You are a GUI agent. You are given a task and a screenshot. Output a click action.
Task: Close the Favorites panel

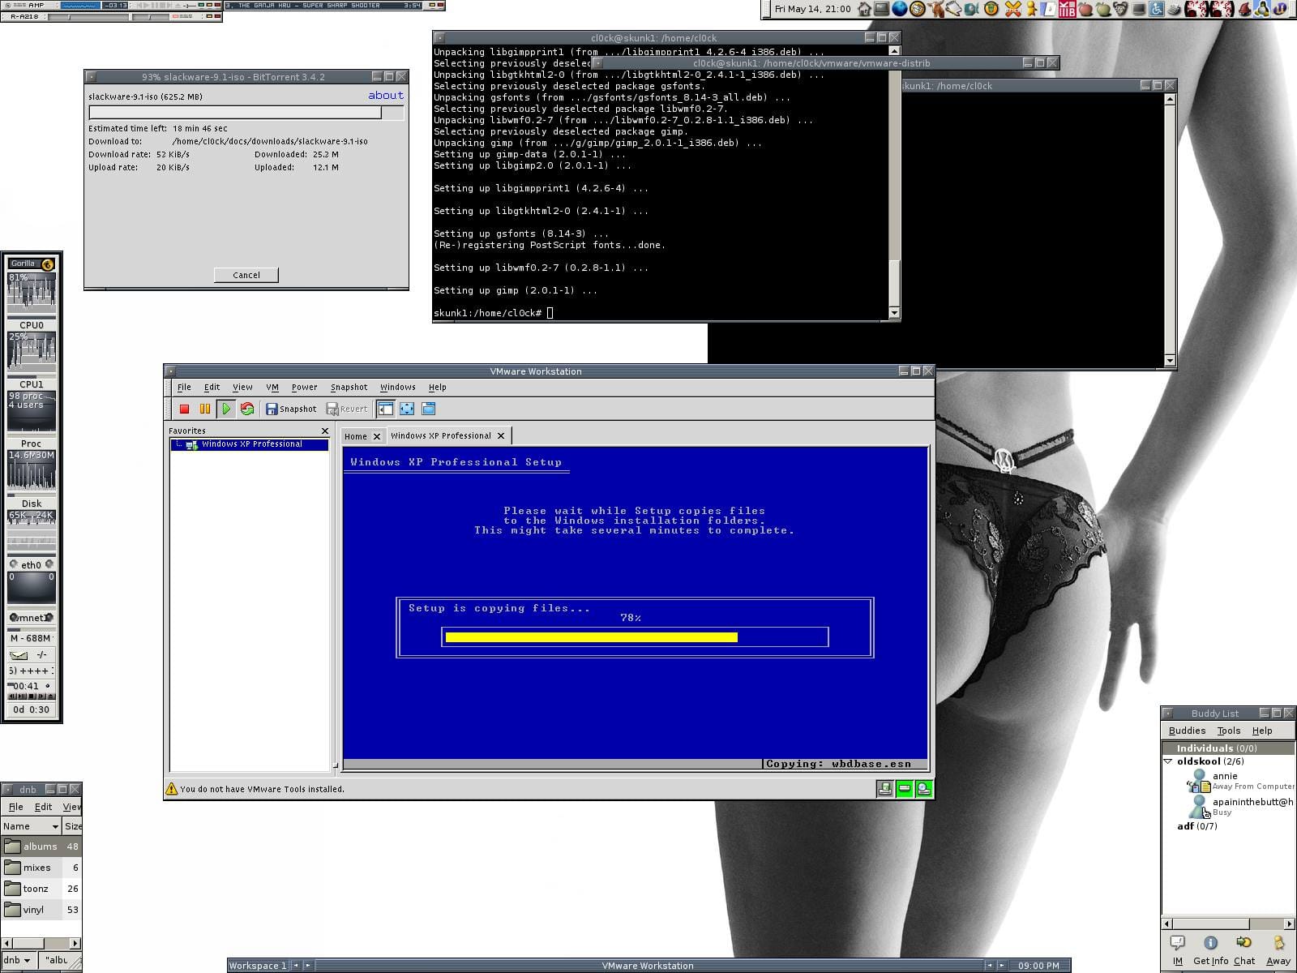coord(325,431)
